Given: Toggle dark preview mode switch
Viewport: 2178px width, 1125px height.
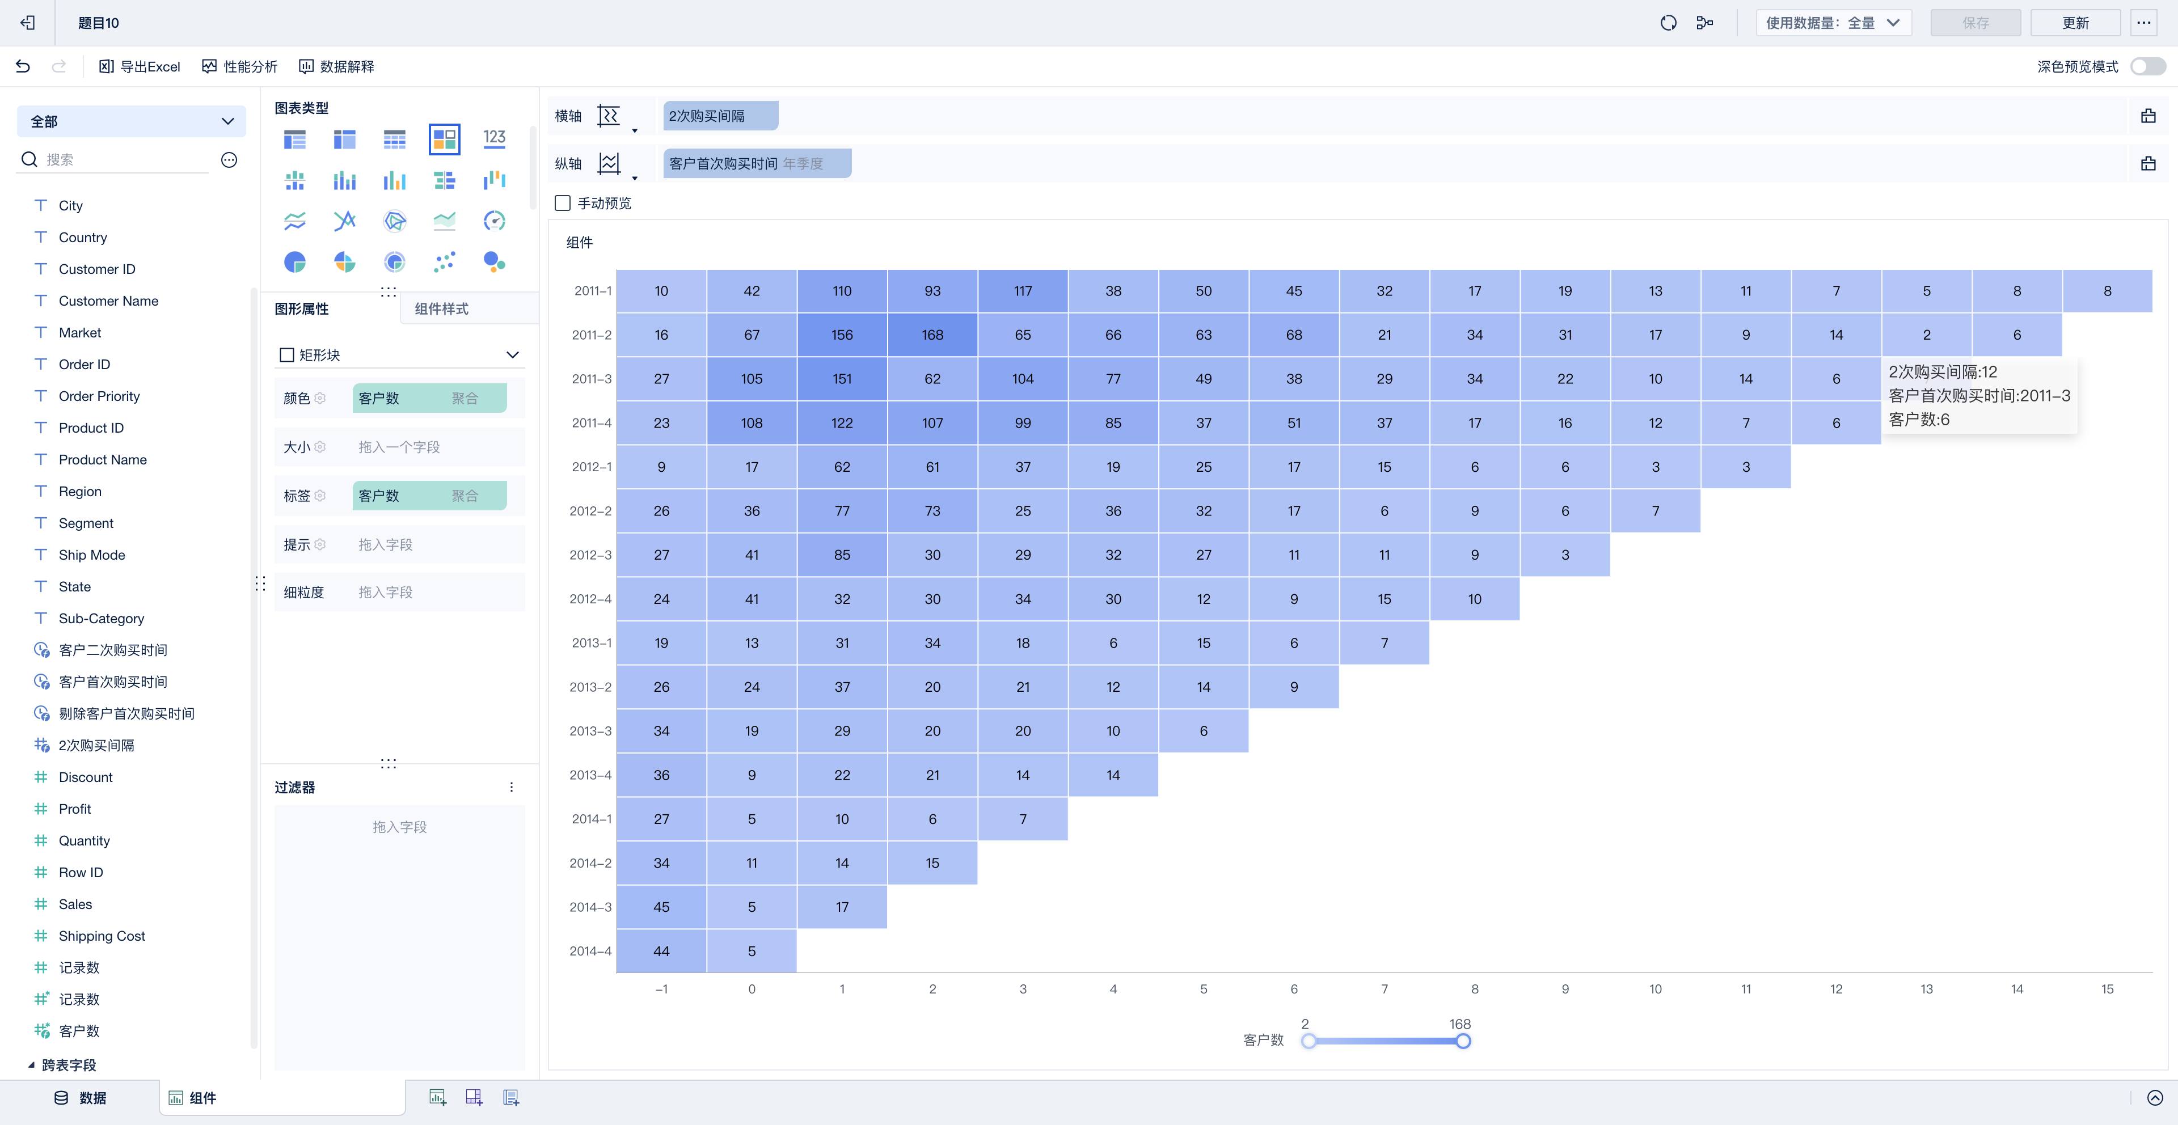Looking at the screenshot, I should pyautogui.click(x=2147, y=66).
